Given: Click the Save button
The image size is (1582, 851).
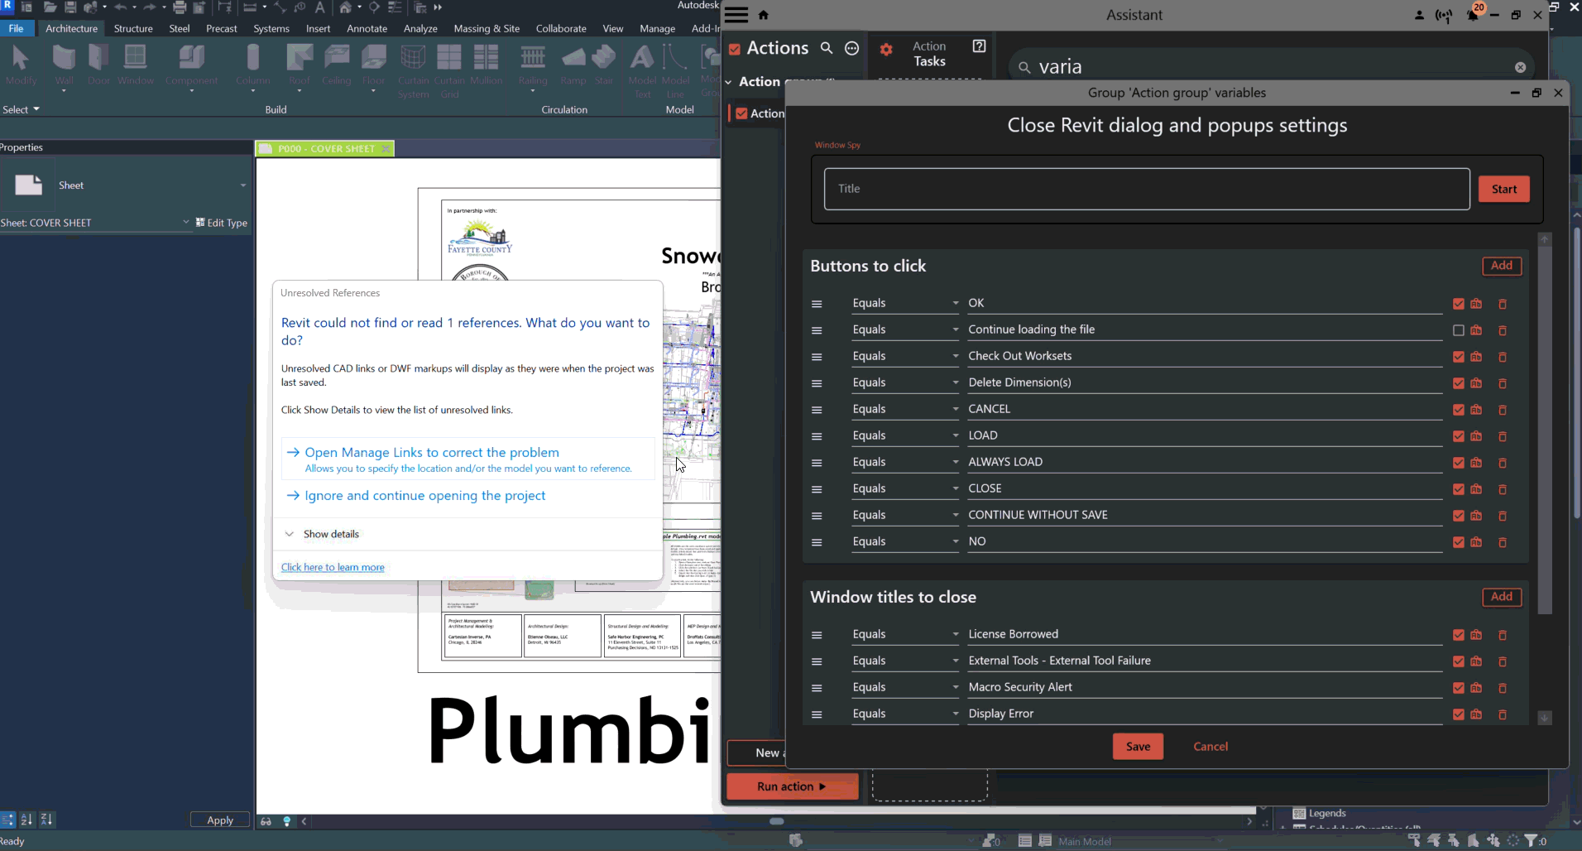Looking at the screenshot, I should coord(1137,747).
